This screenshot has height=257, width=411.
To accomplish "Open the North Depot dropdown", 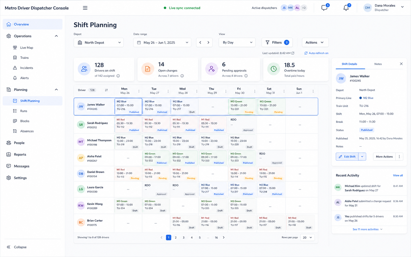I will click(x=98, y=42).
